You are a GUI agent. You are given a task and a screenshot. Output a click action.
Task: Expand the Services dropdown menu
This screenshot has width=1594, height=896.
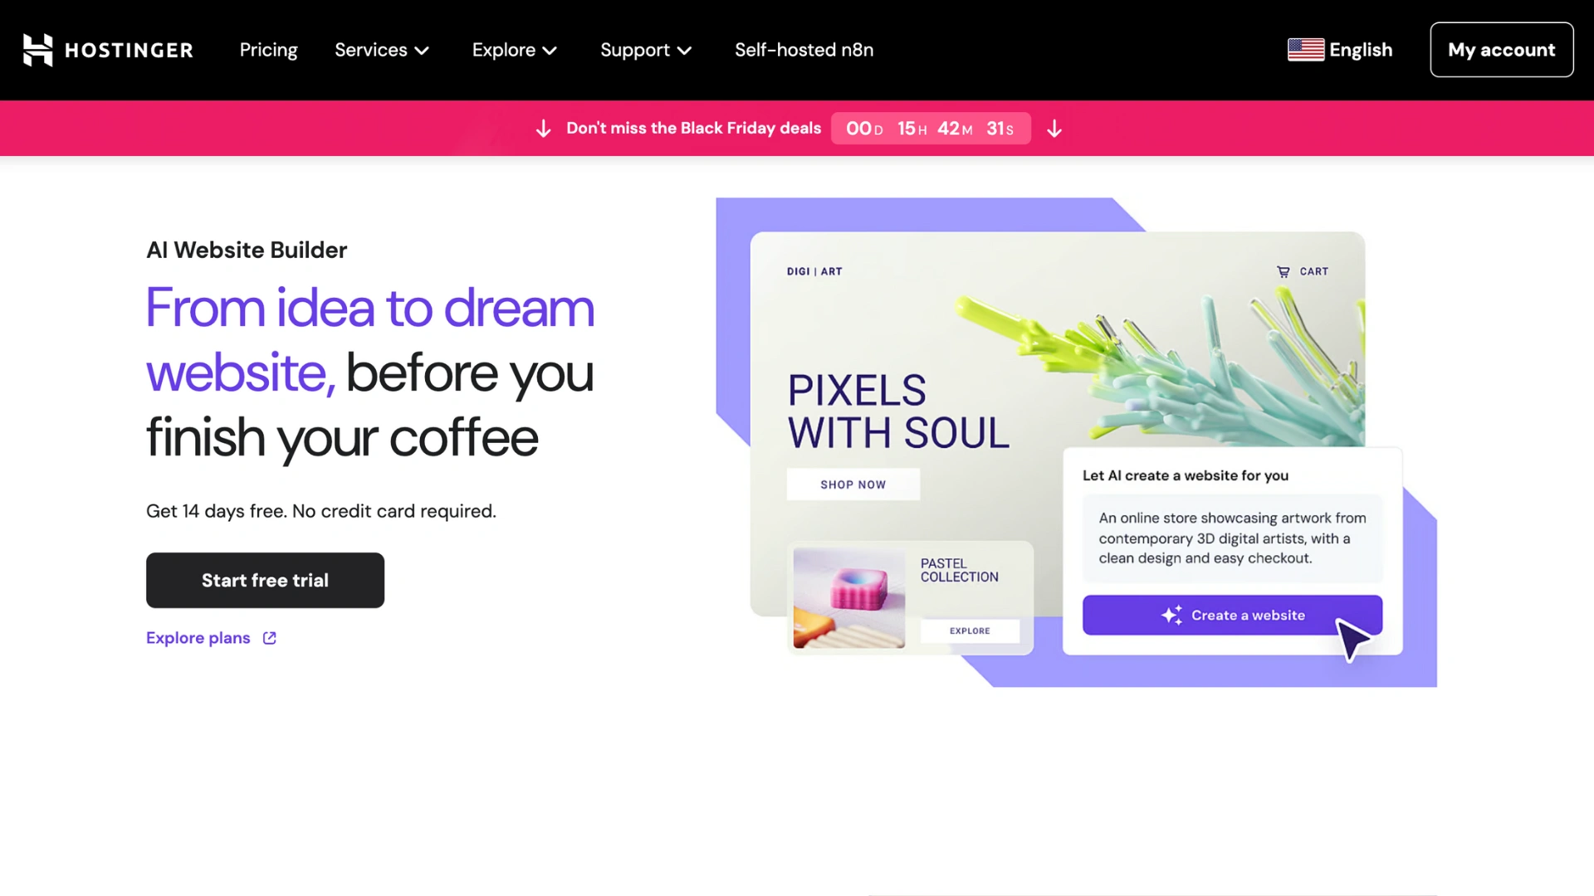382,50
